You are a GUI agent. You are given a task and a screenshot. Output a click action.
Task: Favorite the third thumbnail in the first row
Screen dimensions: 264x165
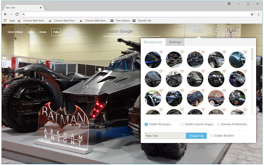pos(203,52)
